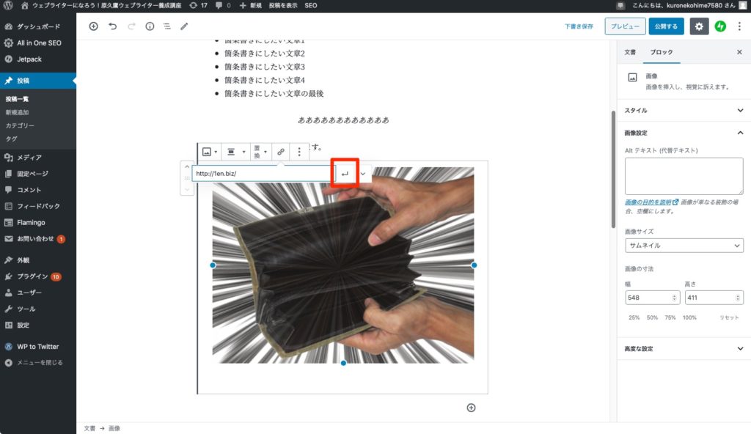This screenshot has width=751, height=434.
Task: Open the image block more options
Action: 299,152
